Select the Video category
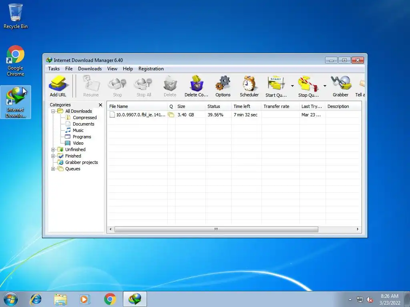The width and height of the screenshot is (410, 307). tap(78, 144)
